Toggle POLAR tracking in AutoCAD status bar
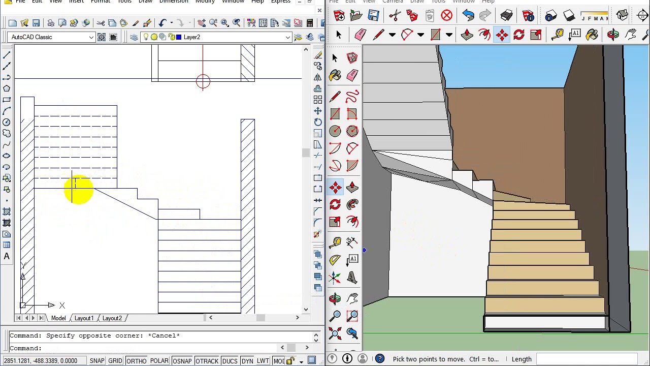 159,361
